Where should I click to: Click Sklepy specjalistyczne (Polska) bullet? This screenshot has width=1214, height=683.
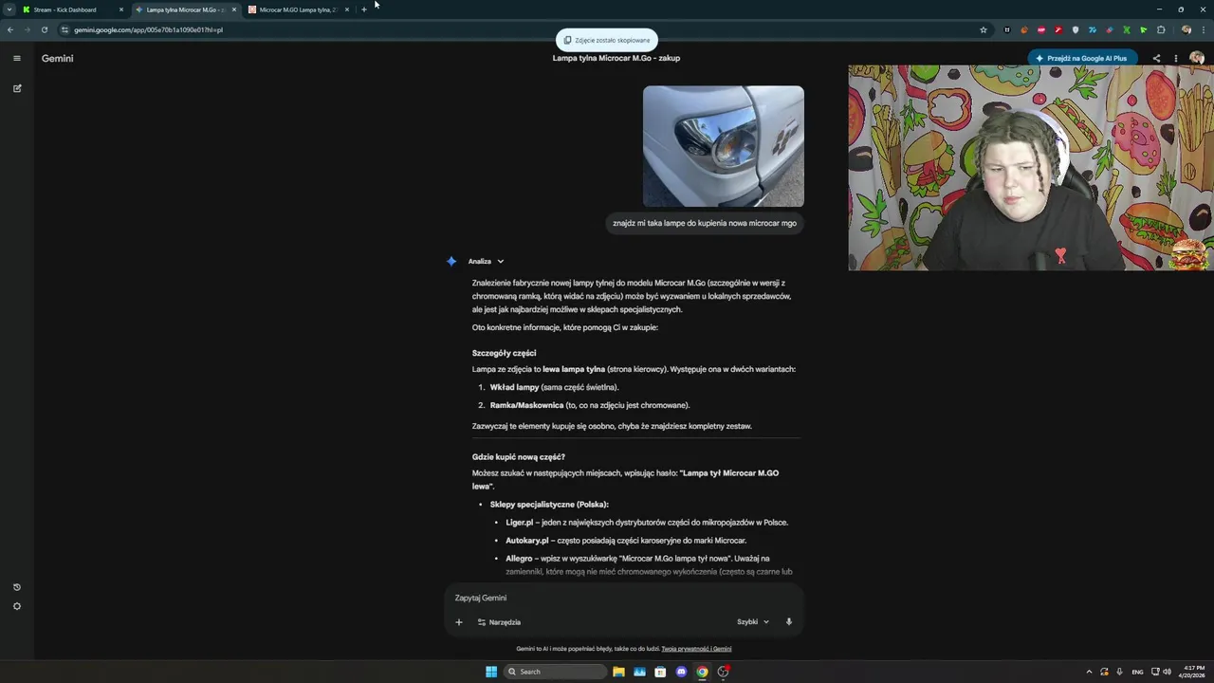(x=549, y=505)
